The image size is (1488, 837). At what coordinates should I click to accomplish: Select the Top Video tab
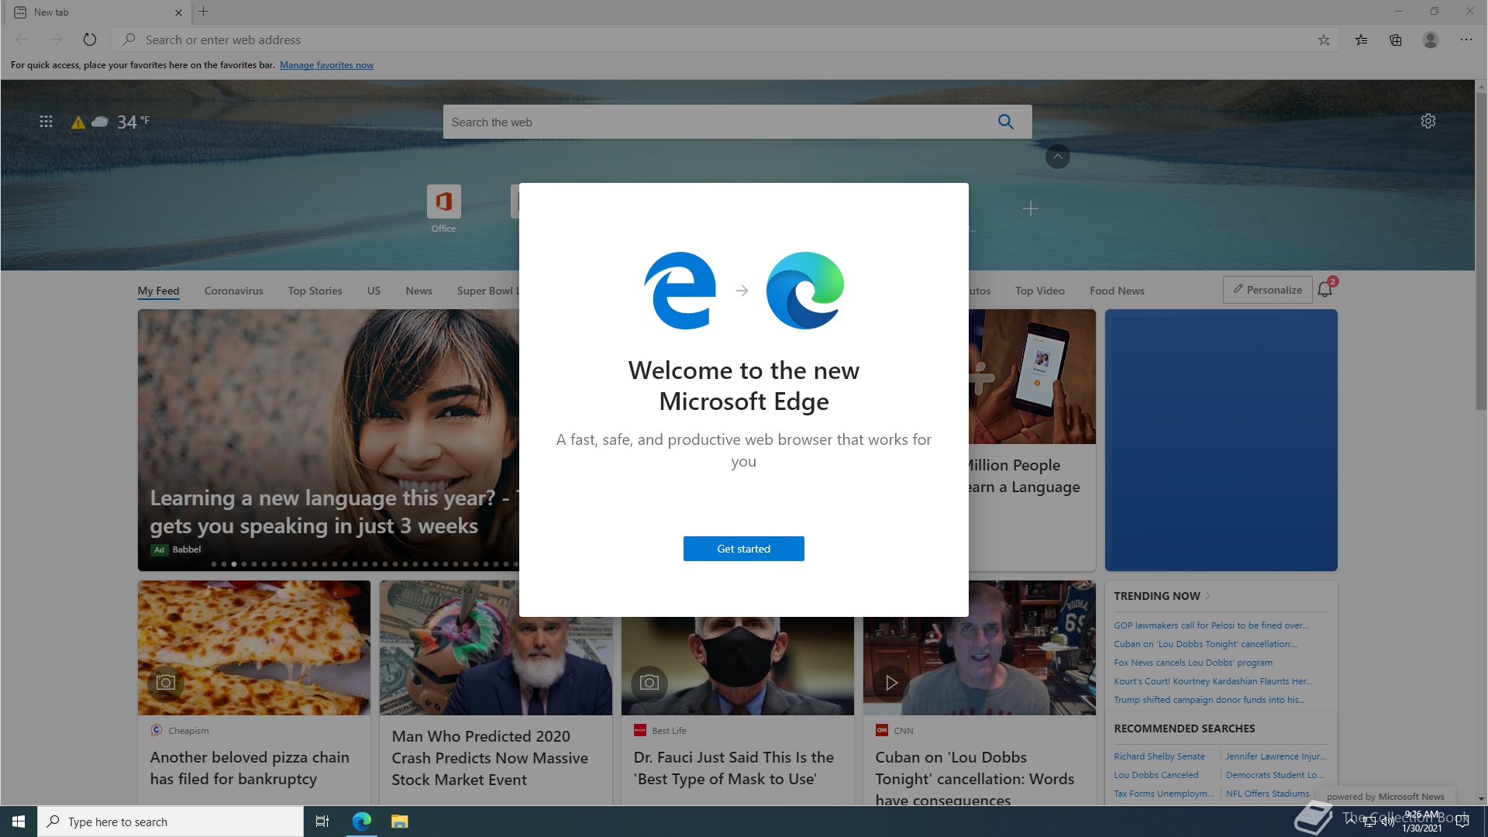pyautogui.click(x=1039, y=291)
